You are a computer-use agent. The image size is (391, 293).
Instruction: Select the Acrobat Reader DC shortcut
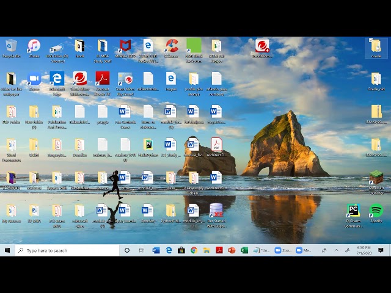(x=103, y=84)
